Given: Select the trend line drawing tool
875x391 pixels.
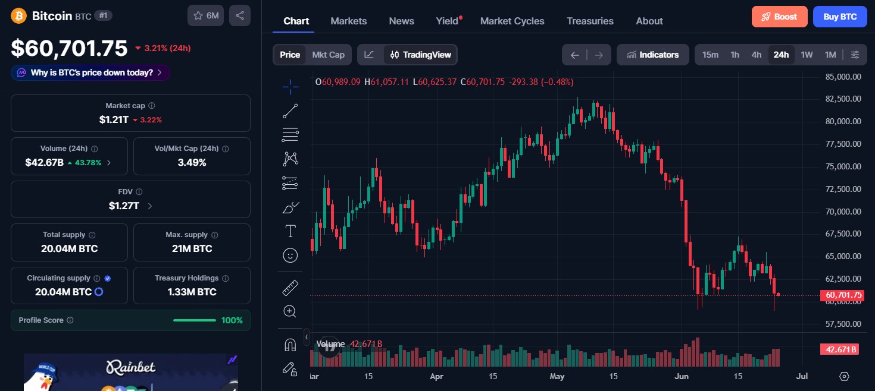Looking at the screenshot, I should [x=290, y=111].
